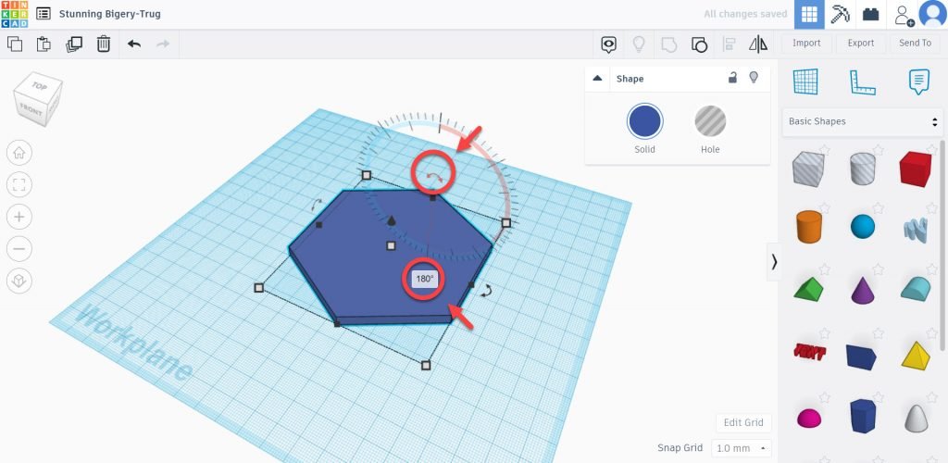Image resolution: width=948 pixels, height=463 pixels.
Task: Toggle shape visibility lightbulb icon
Action: 754,78
